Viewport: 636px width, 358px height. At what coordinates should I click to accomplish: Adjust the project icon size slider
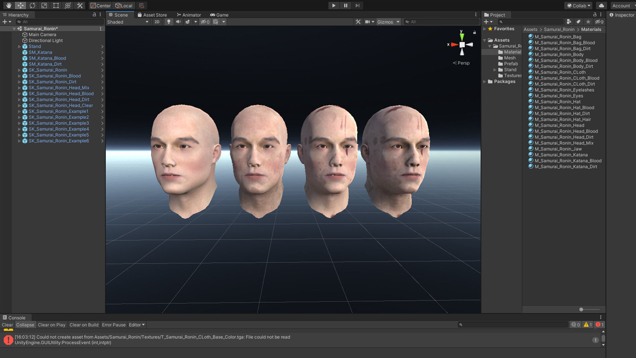click(581, 309)
